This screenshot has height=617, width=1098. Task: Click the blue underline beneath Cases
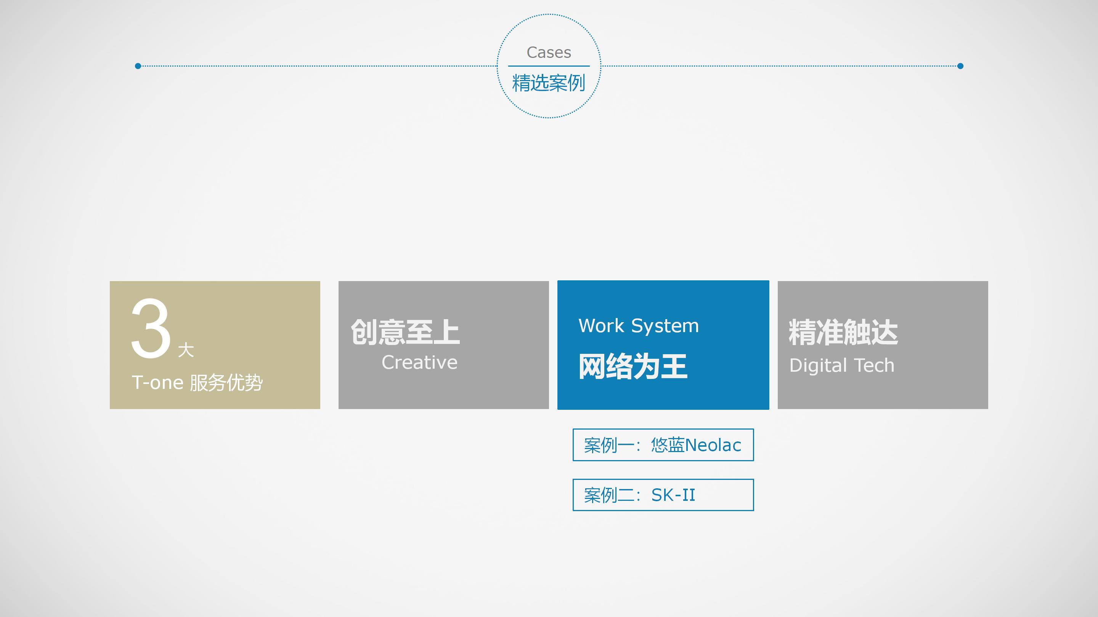[549, 66]
